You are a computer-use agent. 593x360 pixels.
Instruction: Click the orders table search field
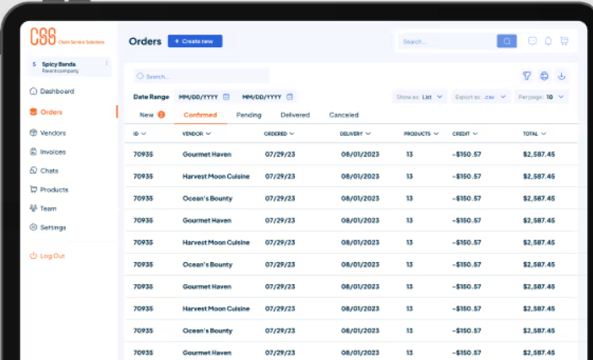pyautogui.click(x=201, y=76)
